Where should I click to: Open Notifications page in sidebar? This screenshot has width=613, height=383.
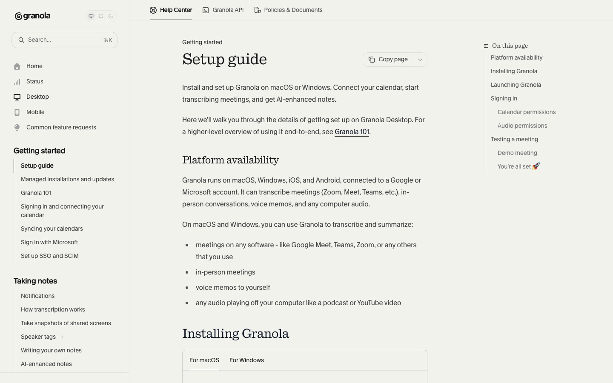pyautogui.click(x=37, y=296)
